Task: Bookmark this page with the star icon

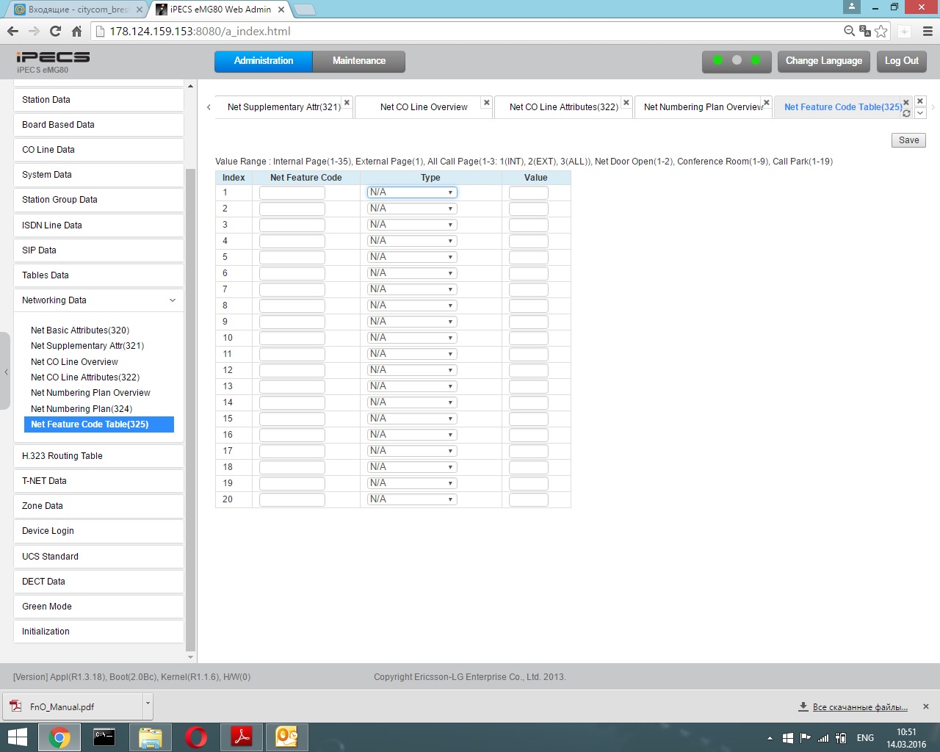Action: pos(881,31)
